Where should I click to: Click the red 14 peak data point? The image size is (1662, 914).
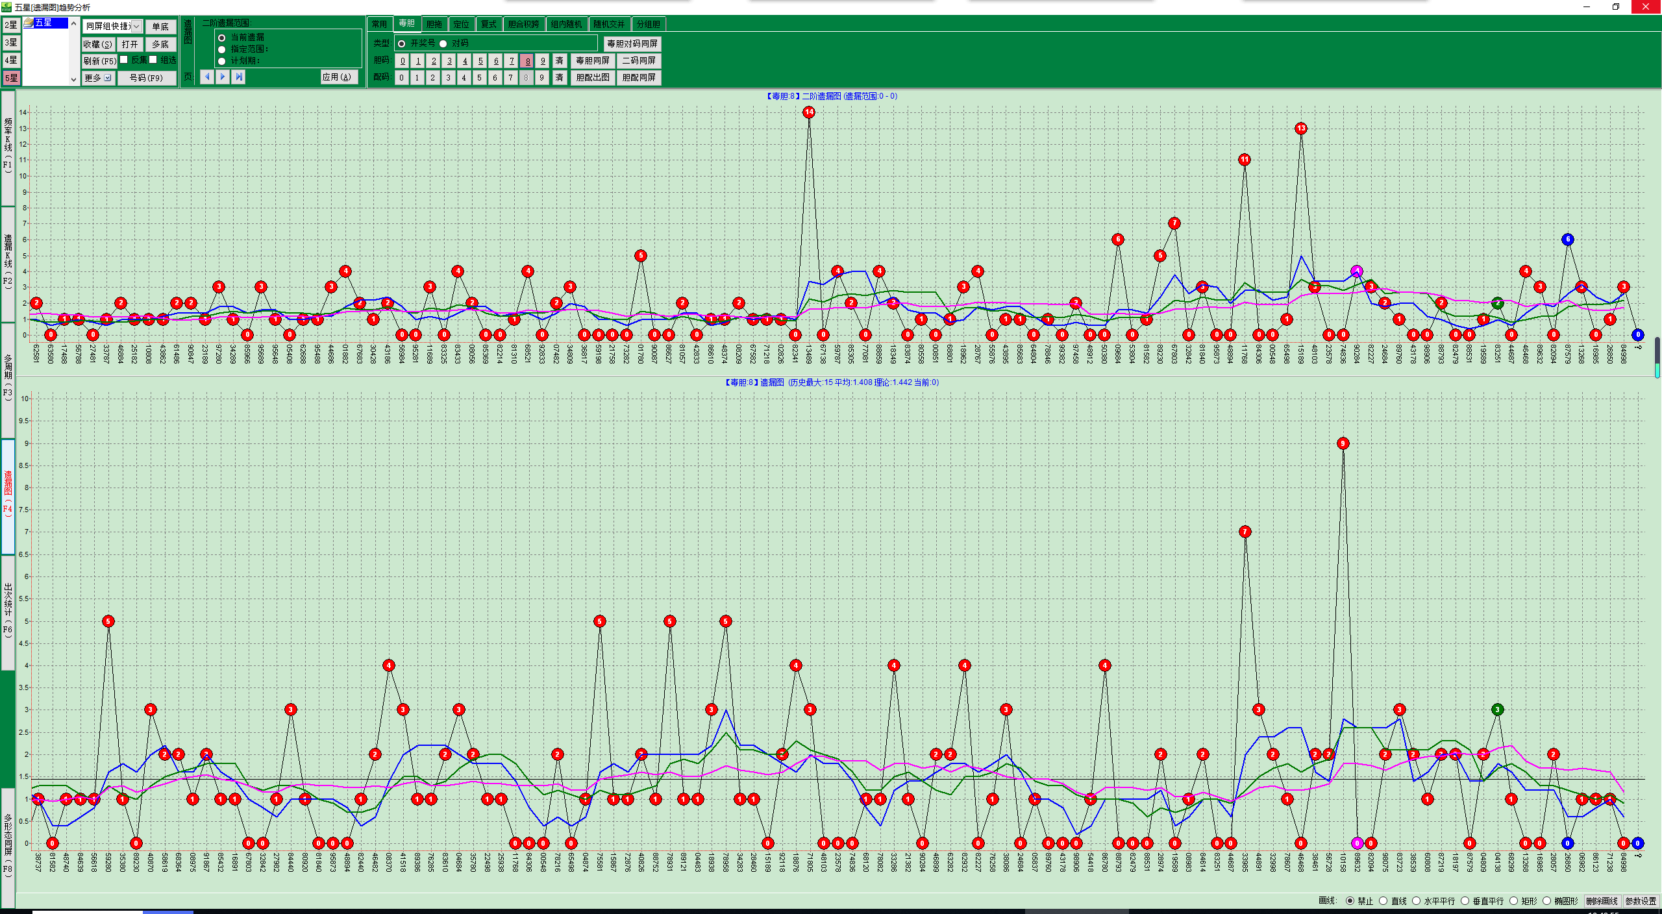[809, 112]
